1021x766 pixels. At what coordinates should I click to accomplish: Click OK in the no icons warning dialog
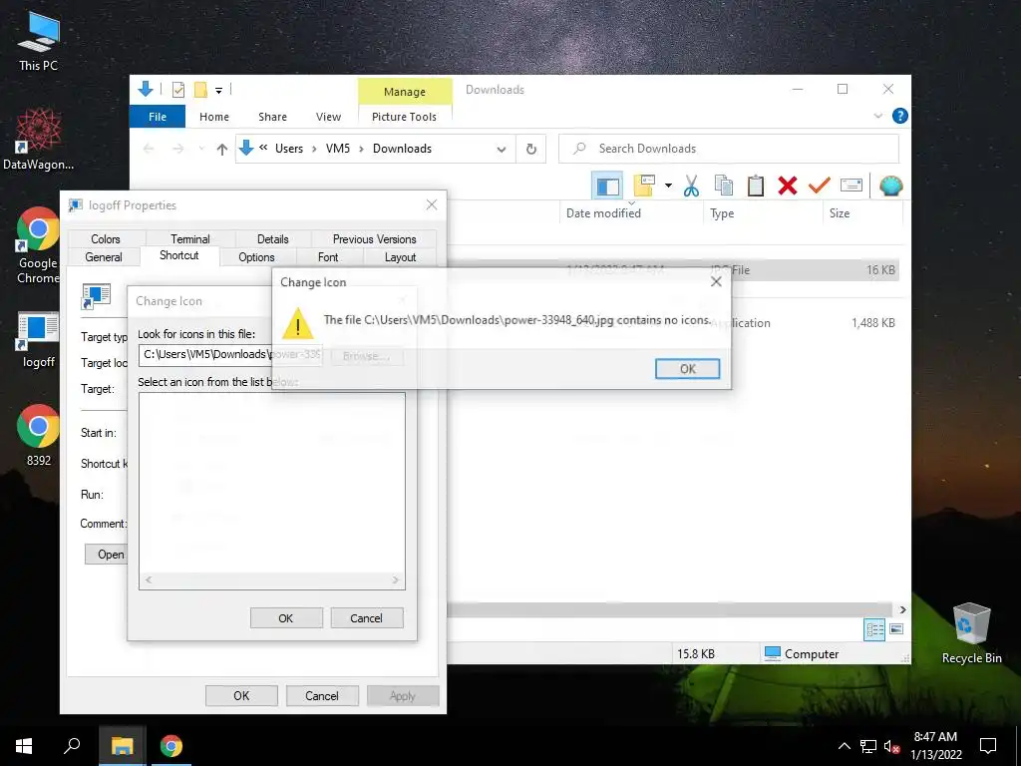[x=687, y=369]
